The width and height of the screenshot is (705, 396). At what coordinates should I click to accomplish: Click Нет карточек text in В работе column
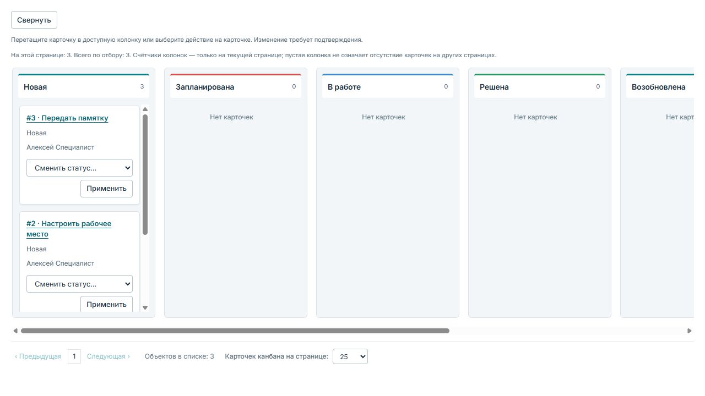383,117
